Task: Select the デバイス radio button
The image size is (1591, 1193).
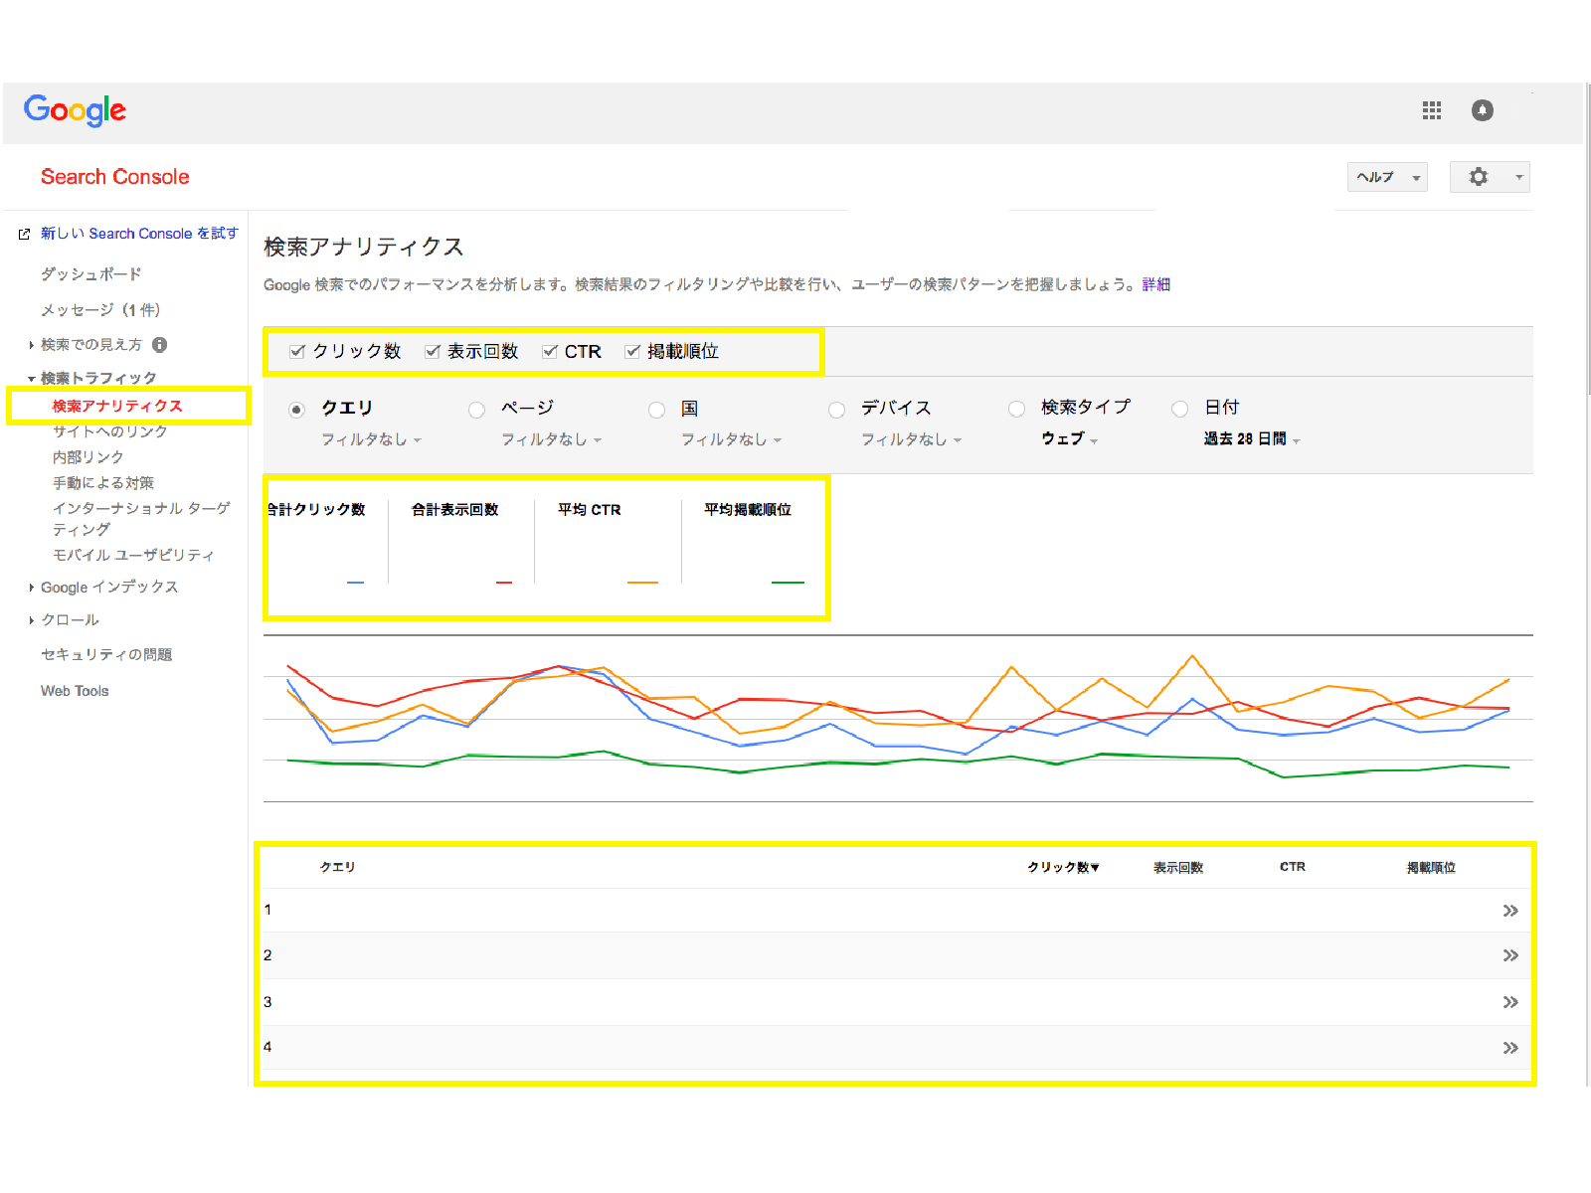Action: (x=836, y=410)
